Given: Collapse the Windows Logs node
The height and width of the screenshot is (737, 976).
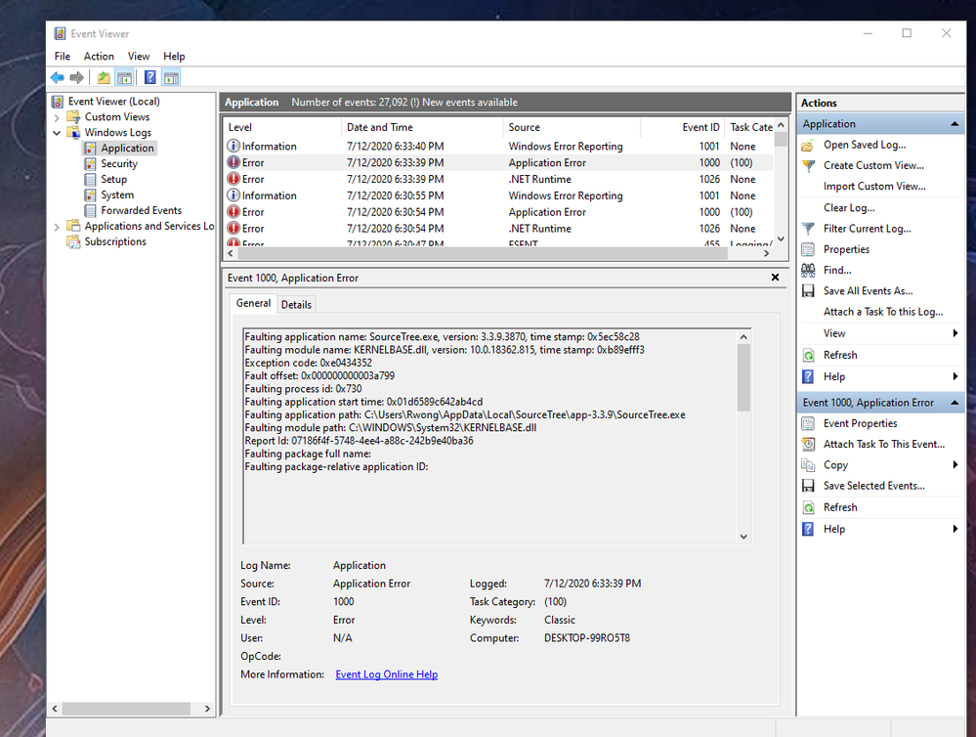Looking at the screenshot, I should tap(57, 133).
